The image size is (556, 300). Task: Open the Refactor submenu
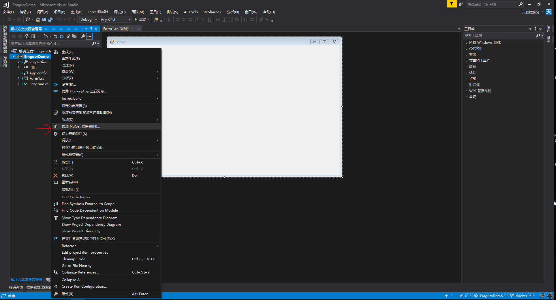106,246
